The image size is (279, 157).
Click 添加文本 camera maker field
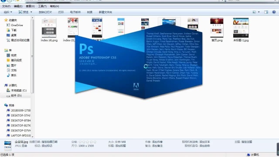click(x=204, y=142)
